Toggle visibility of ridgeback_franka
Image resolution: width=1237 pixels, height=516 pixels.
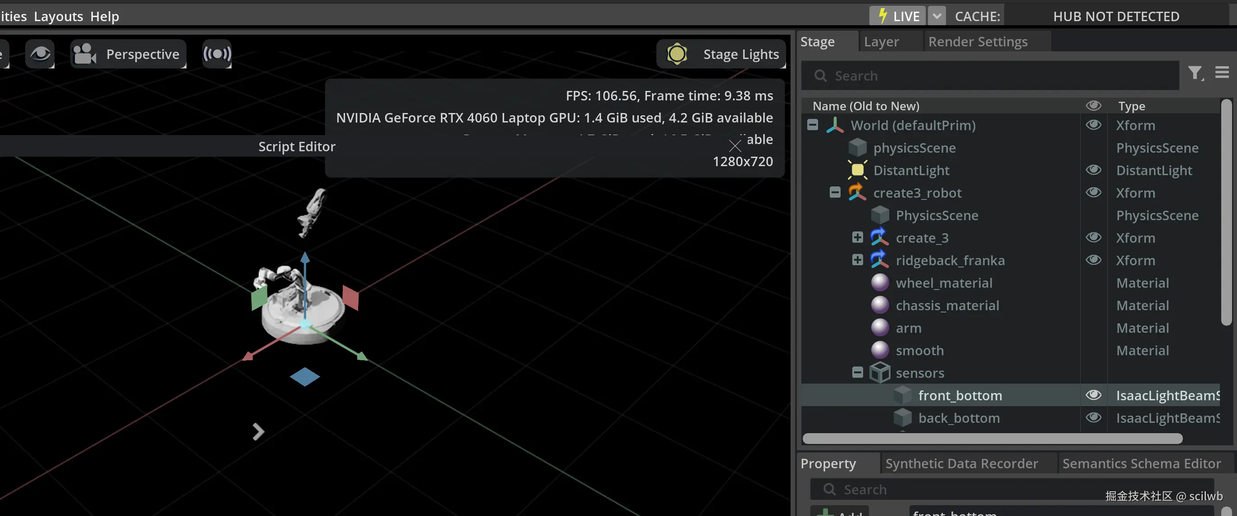1093,260
